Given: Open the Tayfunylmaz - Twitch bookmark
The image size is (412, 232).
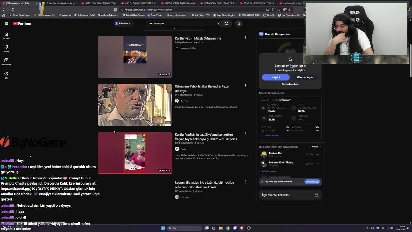Looking at the screenshot, I should pyautogui.click(x=84, y=15).
